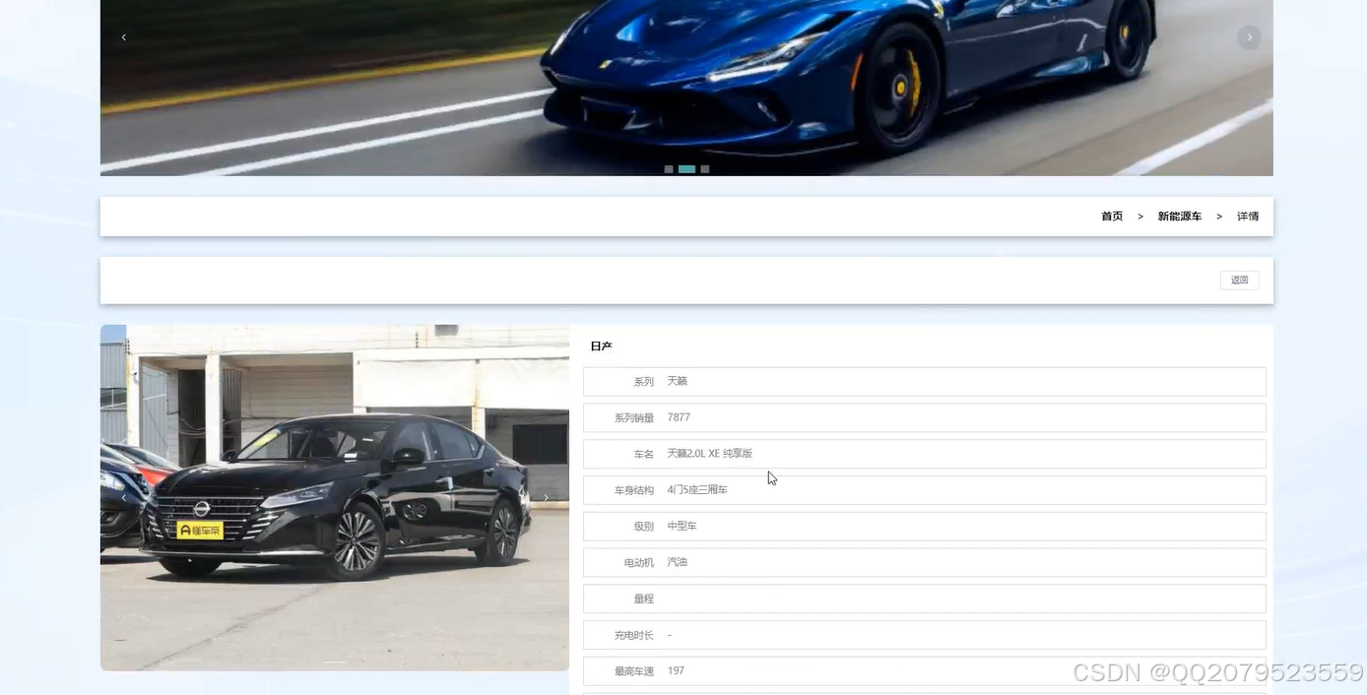The height and width of the screenshot is (695, 1367).
Task: Open 新能源车 breadcrumb link
Action: (1180, 217)
